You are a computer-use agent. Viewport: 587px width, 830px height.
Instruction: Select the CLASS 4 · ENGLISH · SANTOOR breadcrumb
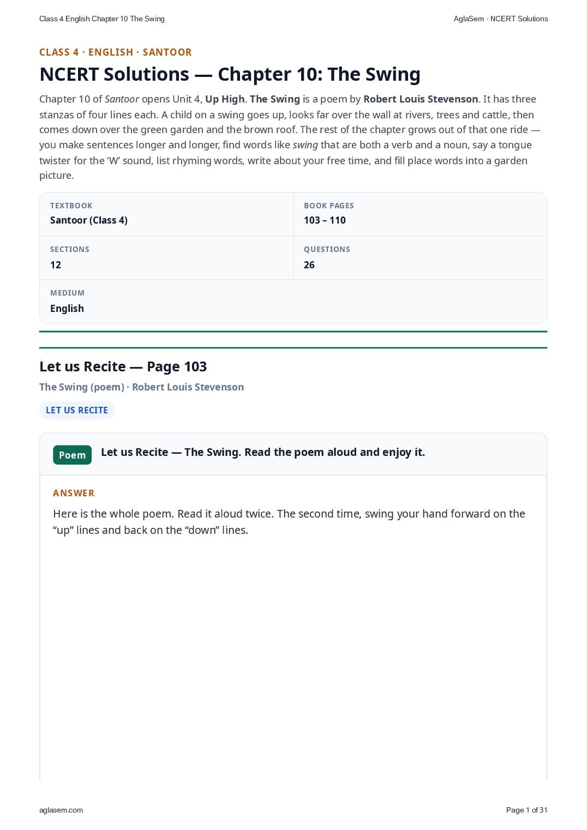coord(116,52)
